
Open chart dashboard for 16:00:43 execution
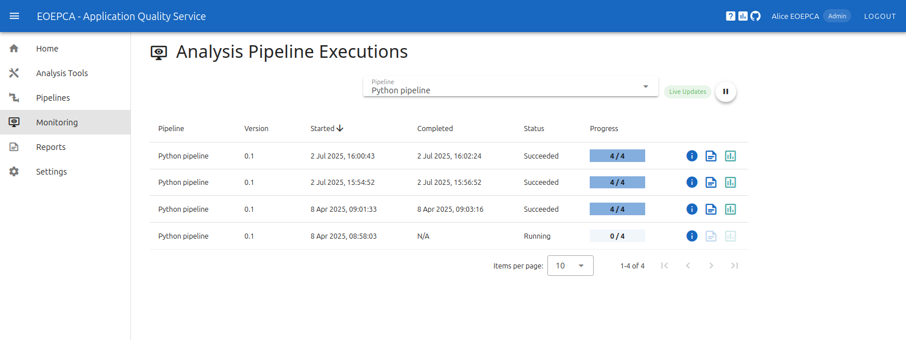tap(730, 156)
